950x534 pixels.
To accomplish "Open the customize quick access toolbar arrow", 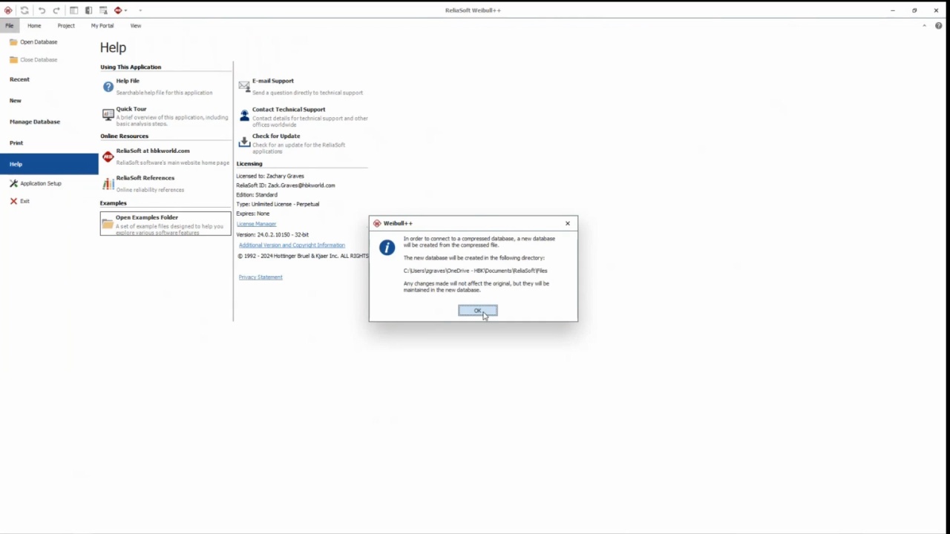I will pos(140,10).
